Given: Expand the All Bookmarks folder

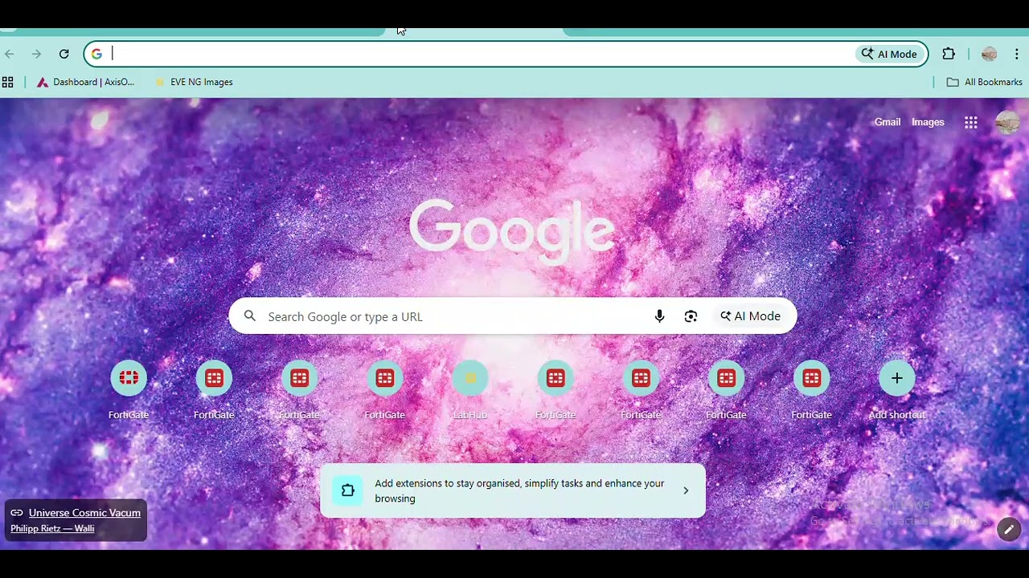Looking at the screenshot, I should [985, 82].
